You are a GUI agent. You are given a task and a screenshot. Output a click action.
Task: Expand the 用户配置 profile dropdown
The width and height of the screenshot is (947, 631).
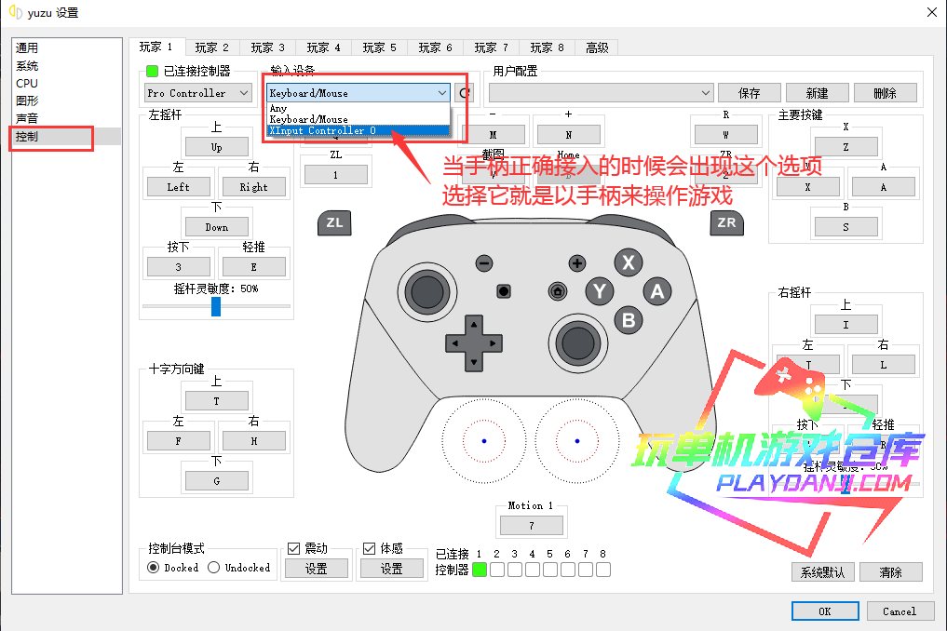[601, 93]
